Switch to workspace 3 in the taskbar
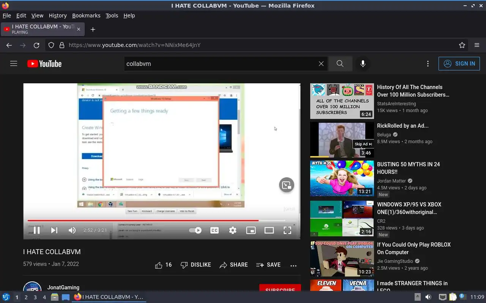Screen dimensions: 486x303 point(35,297)
